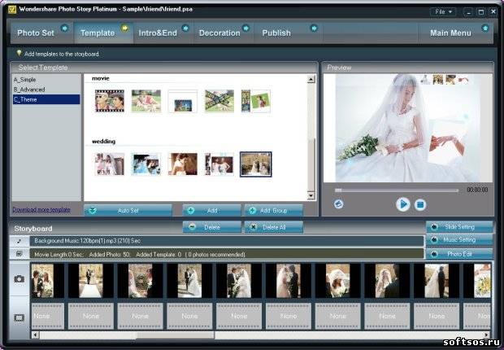Click first None template slot in storyboard

point(48,316)
